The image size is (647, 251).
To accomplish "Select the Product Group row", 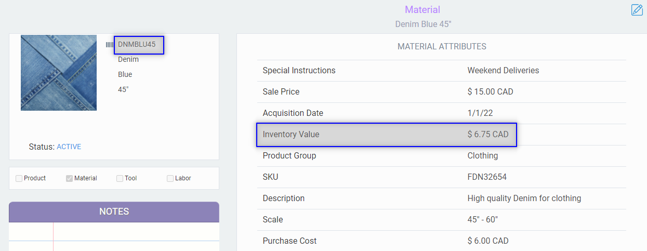I will coord(441,156).
